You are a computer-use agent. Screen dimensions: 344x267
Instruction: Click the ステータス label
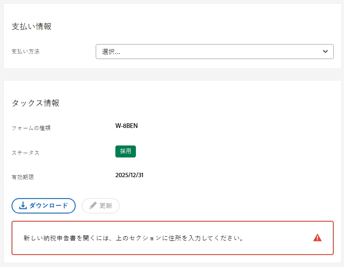[x=26, y=153]
